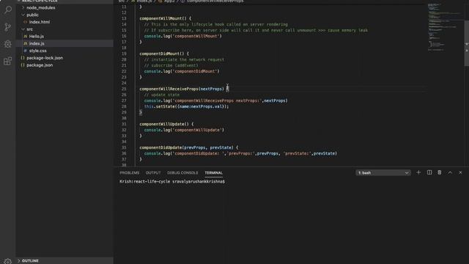469x264 pixels.
Task: Click componentWillUpdate() method name
Action: pos(164,124)
